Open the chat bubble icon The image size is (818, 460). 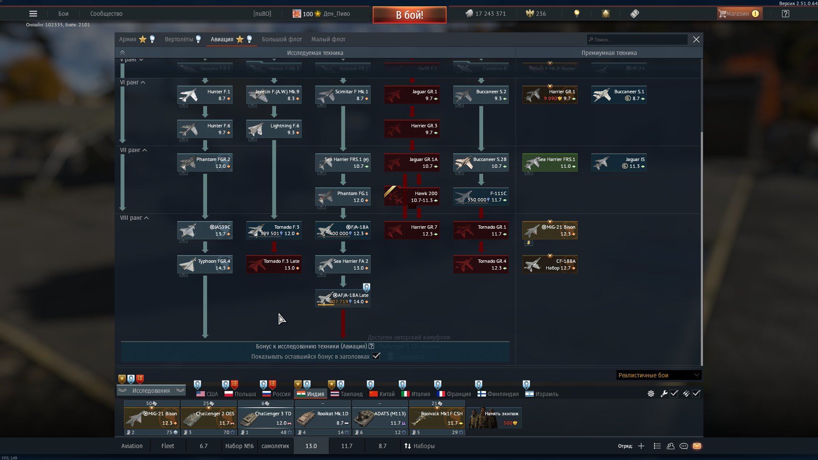684,446
